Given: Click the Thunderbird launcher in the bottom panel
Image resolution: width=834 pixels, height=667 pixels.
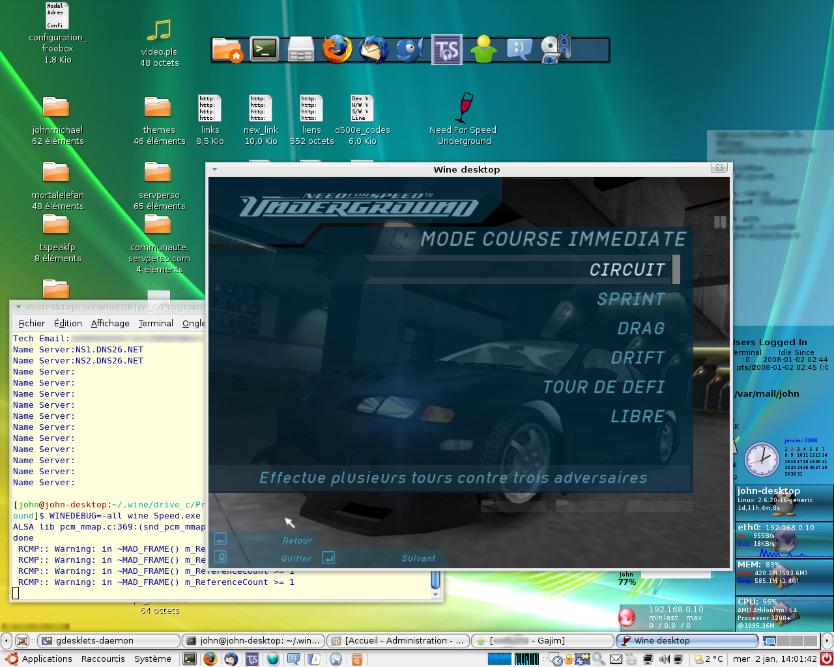Looking at the screenshot, I should pos(231,659).
